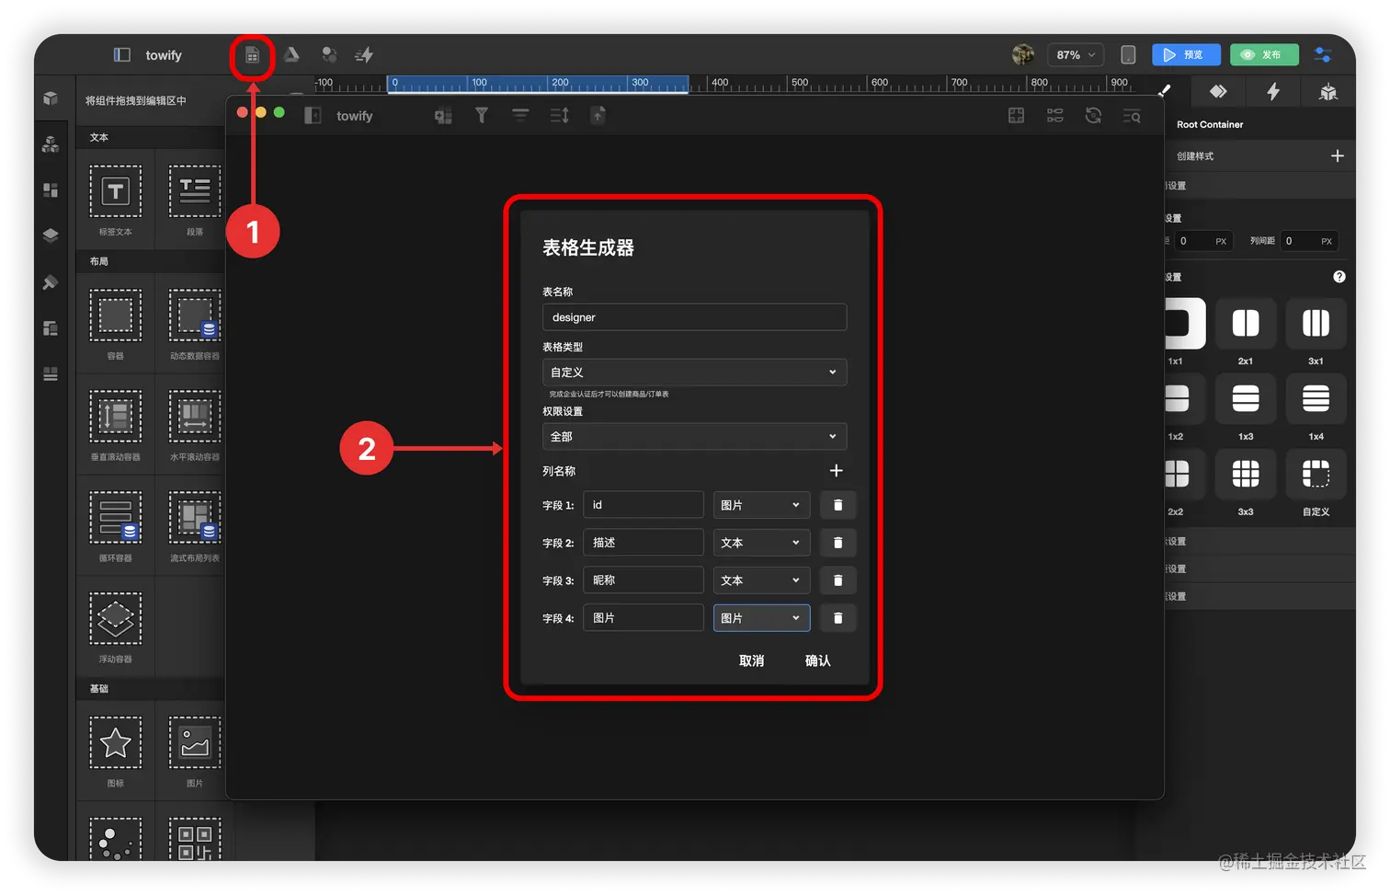This screenshot has width=1390, height=895.
Task: Toggle the left sidebar panel icon beside towify in top bar
Action: click(121, 55)
